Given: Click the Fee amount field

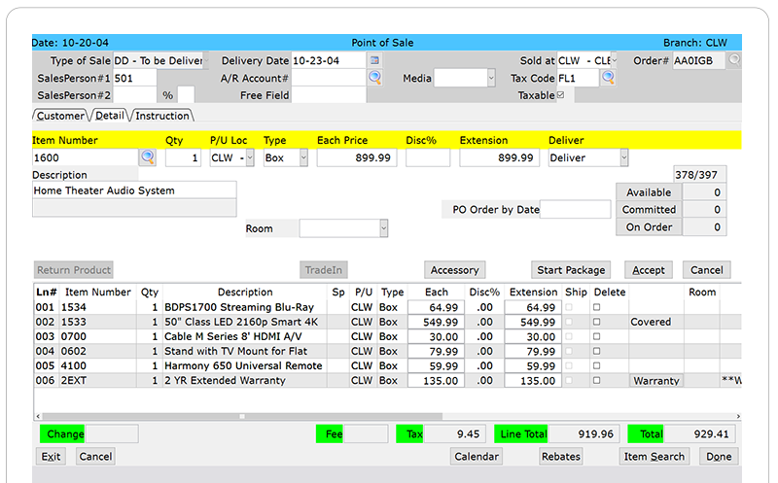Looking at the screenshot, I should (366, 433).
